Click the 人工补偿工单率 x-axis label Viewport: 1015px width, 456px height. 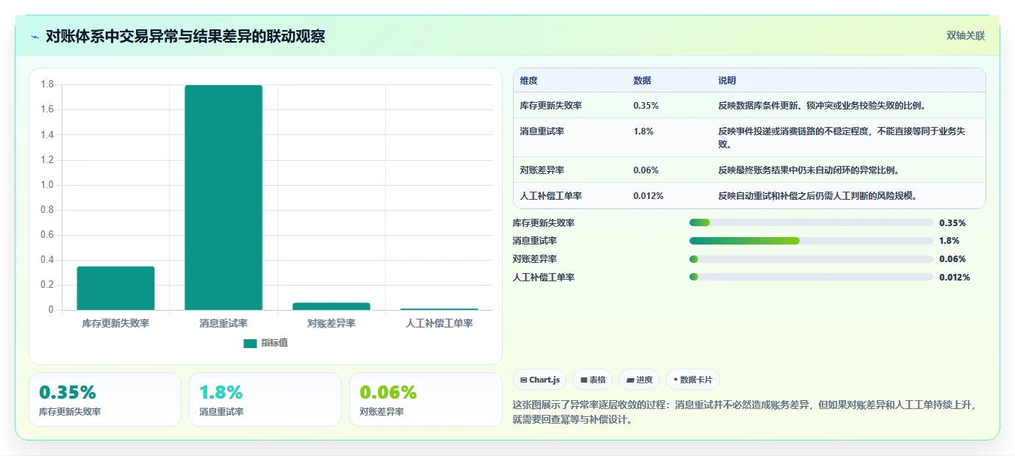[439, 323]
